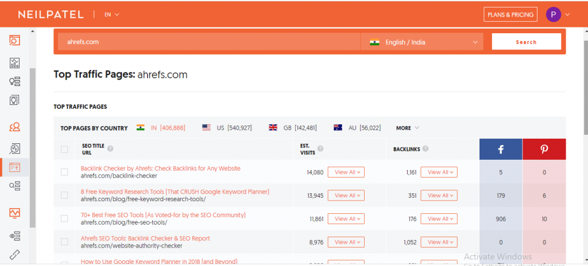The image size is (588, 266).
Task: Open the content ideas lightbulb-page icon
Action: (x=14, y=100)
